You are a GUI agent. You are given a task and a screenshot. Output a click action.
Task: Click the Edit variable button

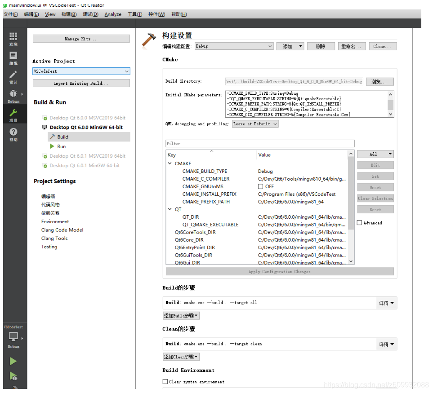(375, 165)
